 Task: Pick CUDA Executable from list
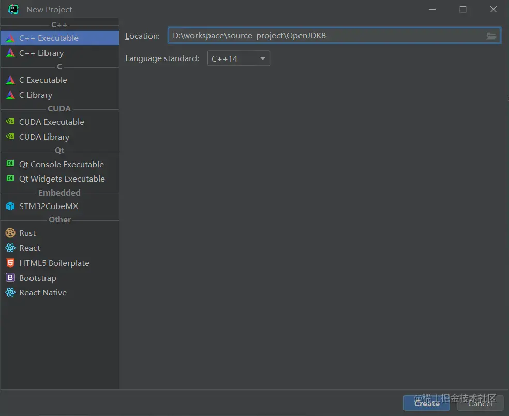point(59,122)
